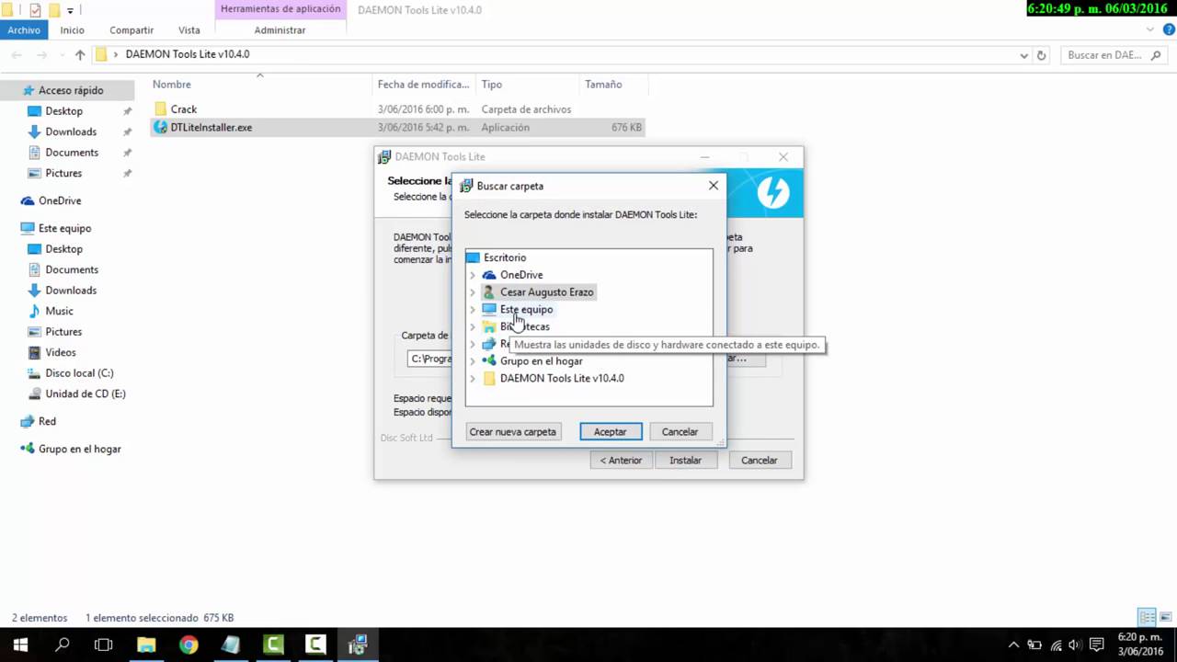Click the Explorer up-one-level arrow

[80, 55]
